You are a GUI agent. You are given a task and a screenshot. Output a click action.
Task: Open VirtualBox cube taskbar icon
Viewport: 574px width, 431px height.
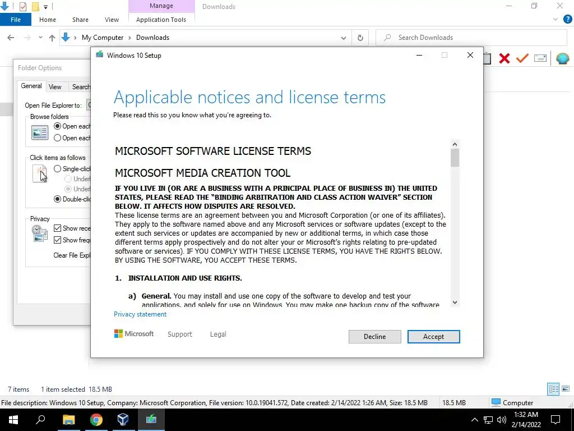123,420
